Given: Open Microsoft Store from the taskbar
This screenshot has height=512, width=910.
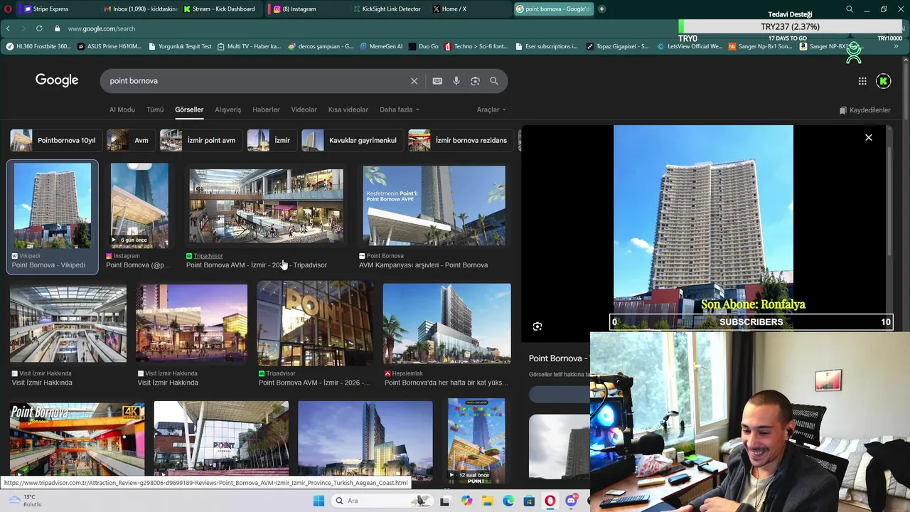Looking at the screenshot, I should point(529,501).
